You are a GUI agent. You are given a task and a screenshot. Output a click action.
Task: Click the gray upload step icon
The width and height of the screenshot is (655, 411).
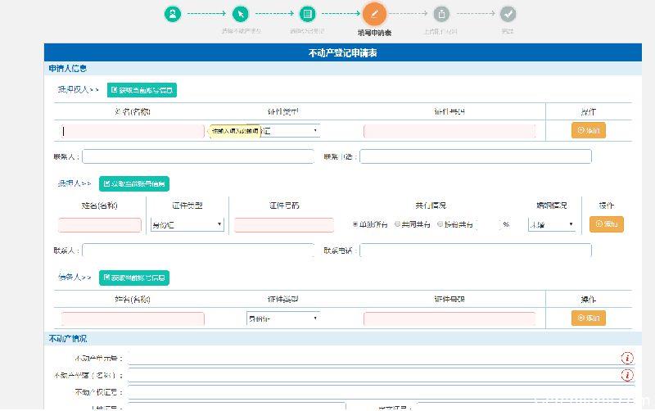pos(441,14)
